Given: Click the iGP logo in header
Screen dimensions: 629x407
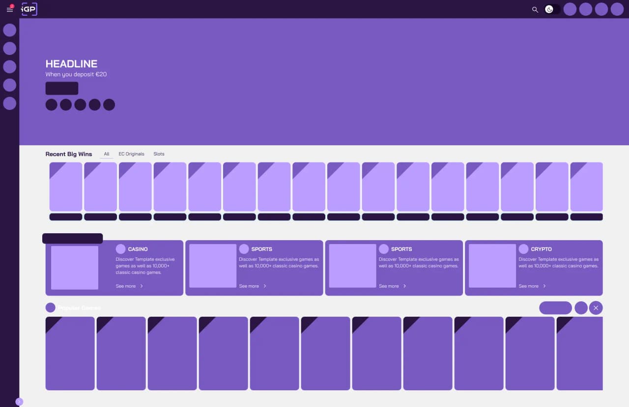Looking at the screenshot, I should pyautogui.click(x=29, y=9).
